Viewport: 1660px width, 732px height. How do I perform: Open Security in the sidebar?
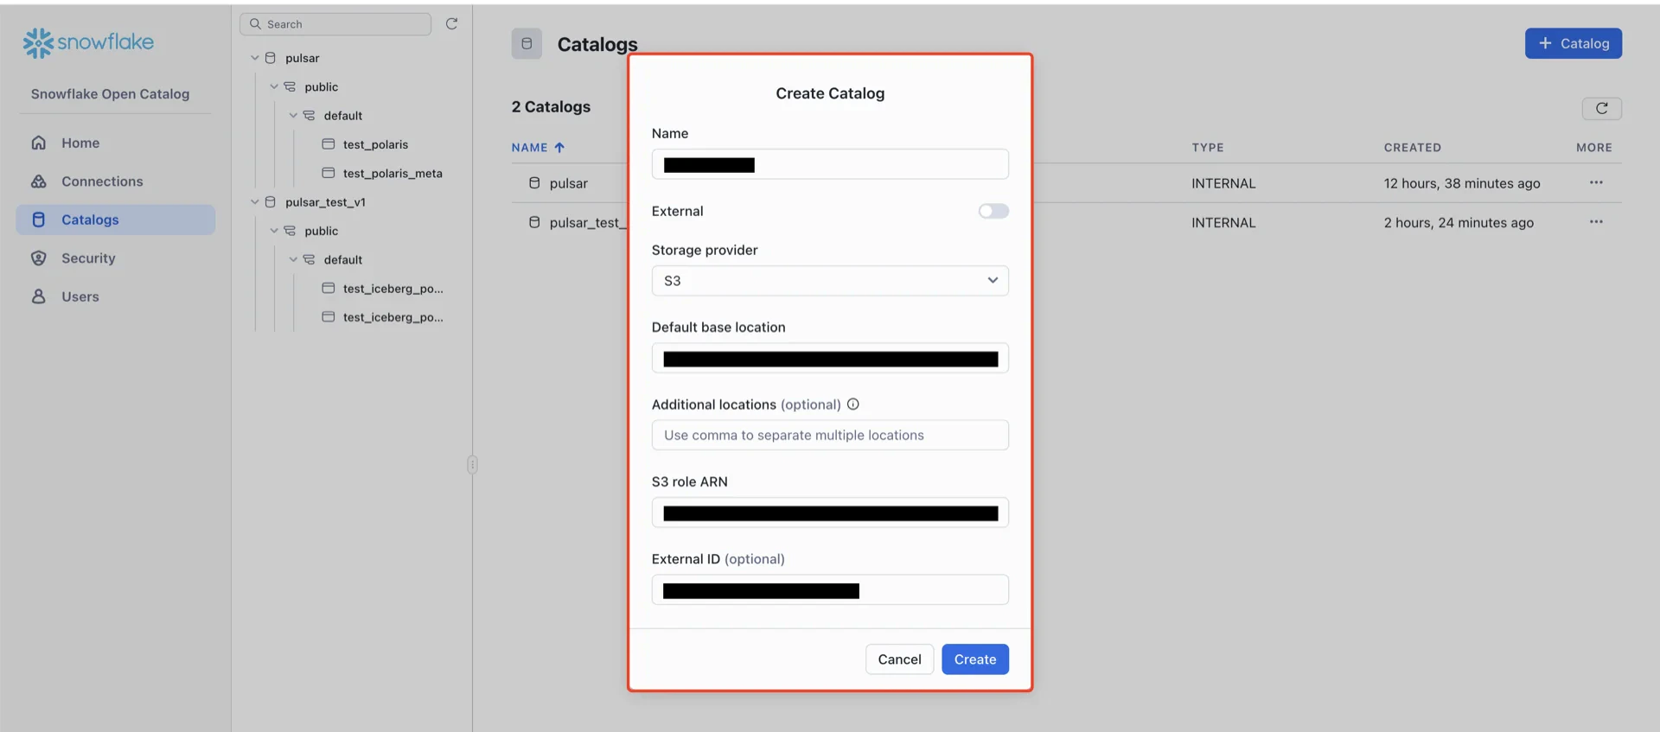(x=88, y=258)
